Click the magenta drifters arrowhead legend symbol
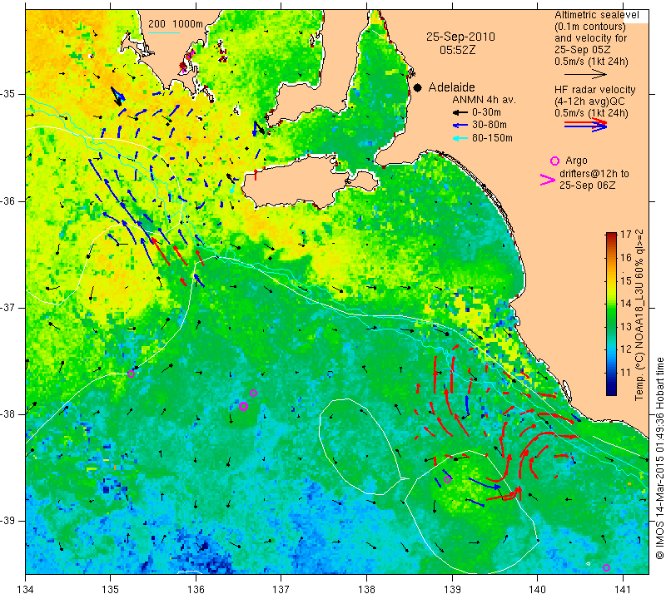Viewport: 666px width, 599px height. click(x=548, y=180)
